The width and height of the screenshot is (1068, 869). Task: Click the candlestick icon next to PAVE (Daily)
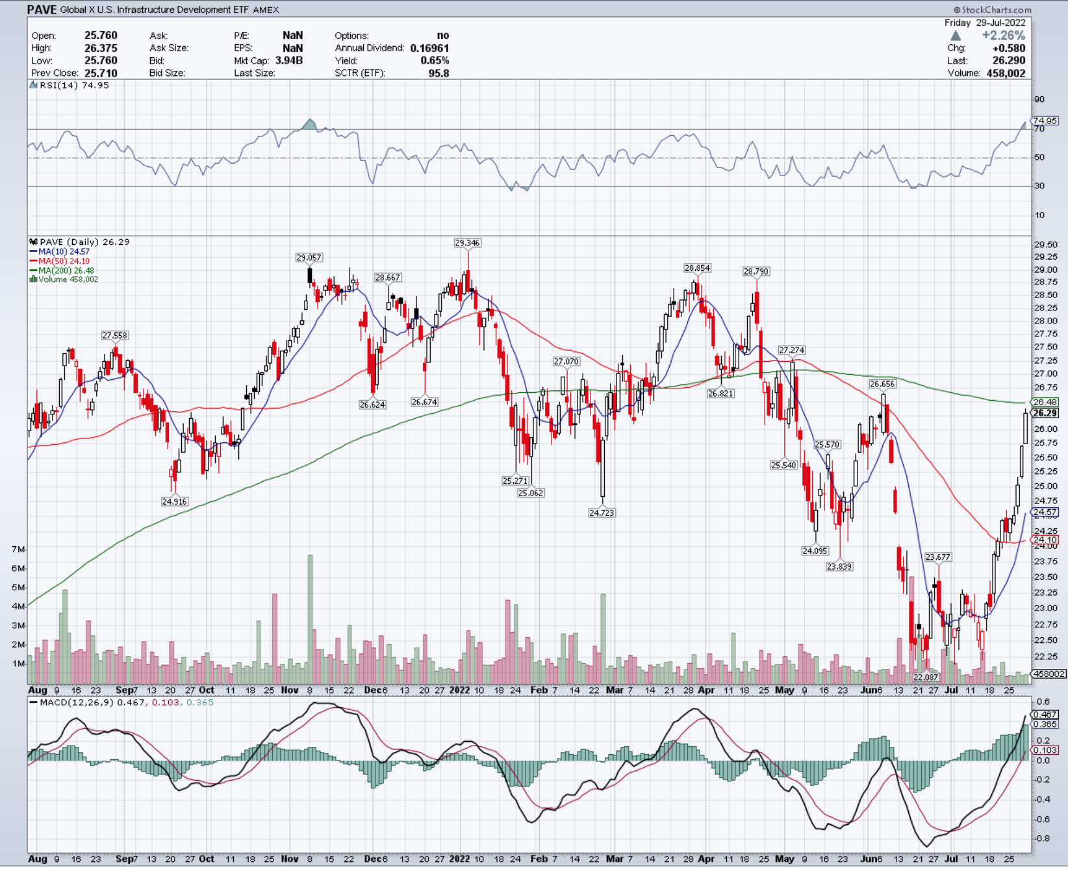pyautogui.click(x=33, y=242)
